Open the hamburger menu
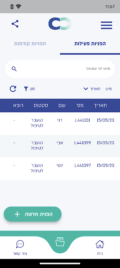120x268 pixels. [x=106, y=25]
